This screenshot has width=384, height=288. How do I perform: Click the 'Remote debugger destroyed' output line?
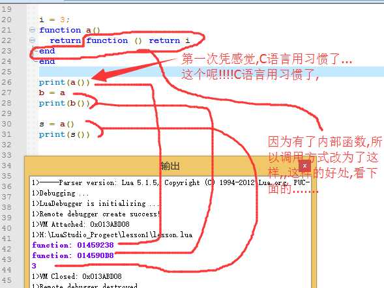point(85,285)
